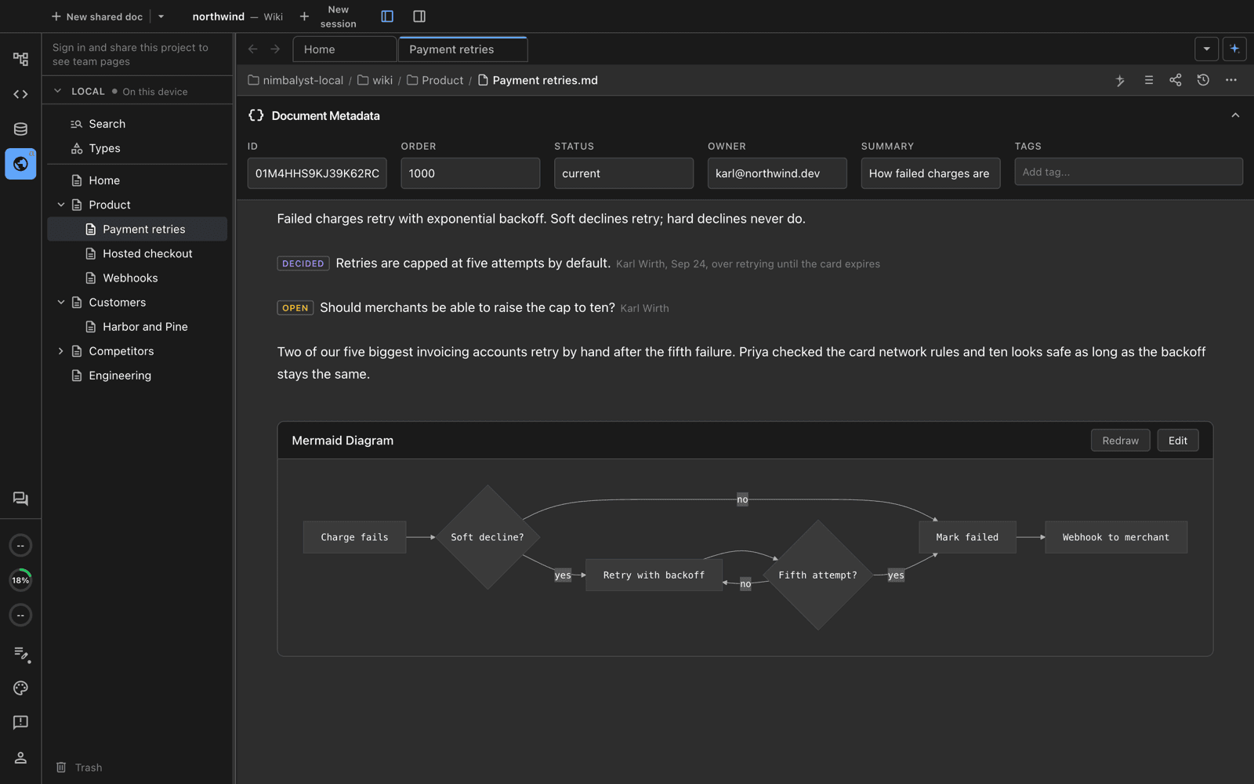The image size is (1254, 784).
Task: Click the Edit button on the Mermaid Diagram
Action: pos(1178,441)
